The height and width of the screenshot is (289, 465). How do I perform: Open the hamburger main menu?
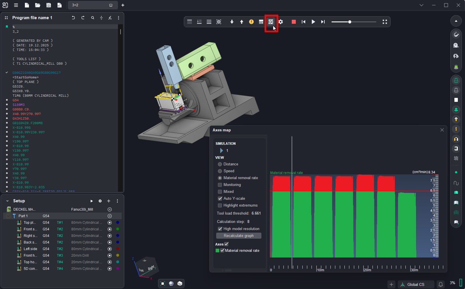(16, 5)
